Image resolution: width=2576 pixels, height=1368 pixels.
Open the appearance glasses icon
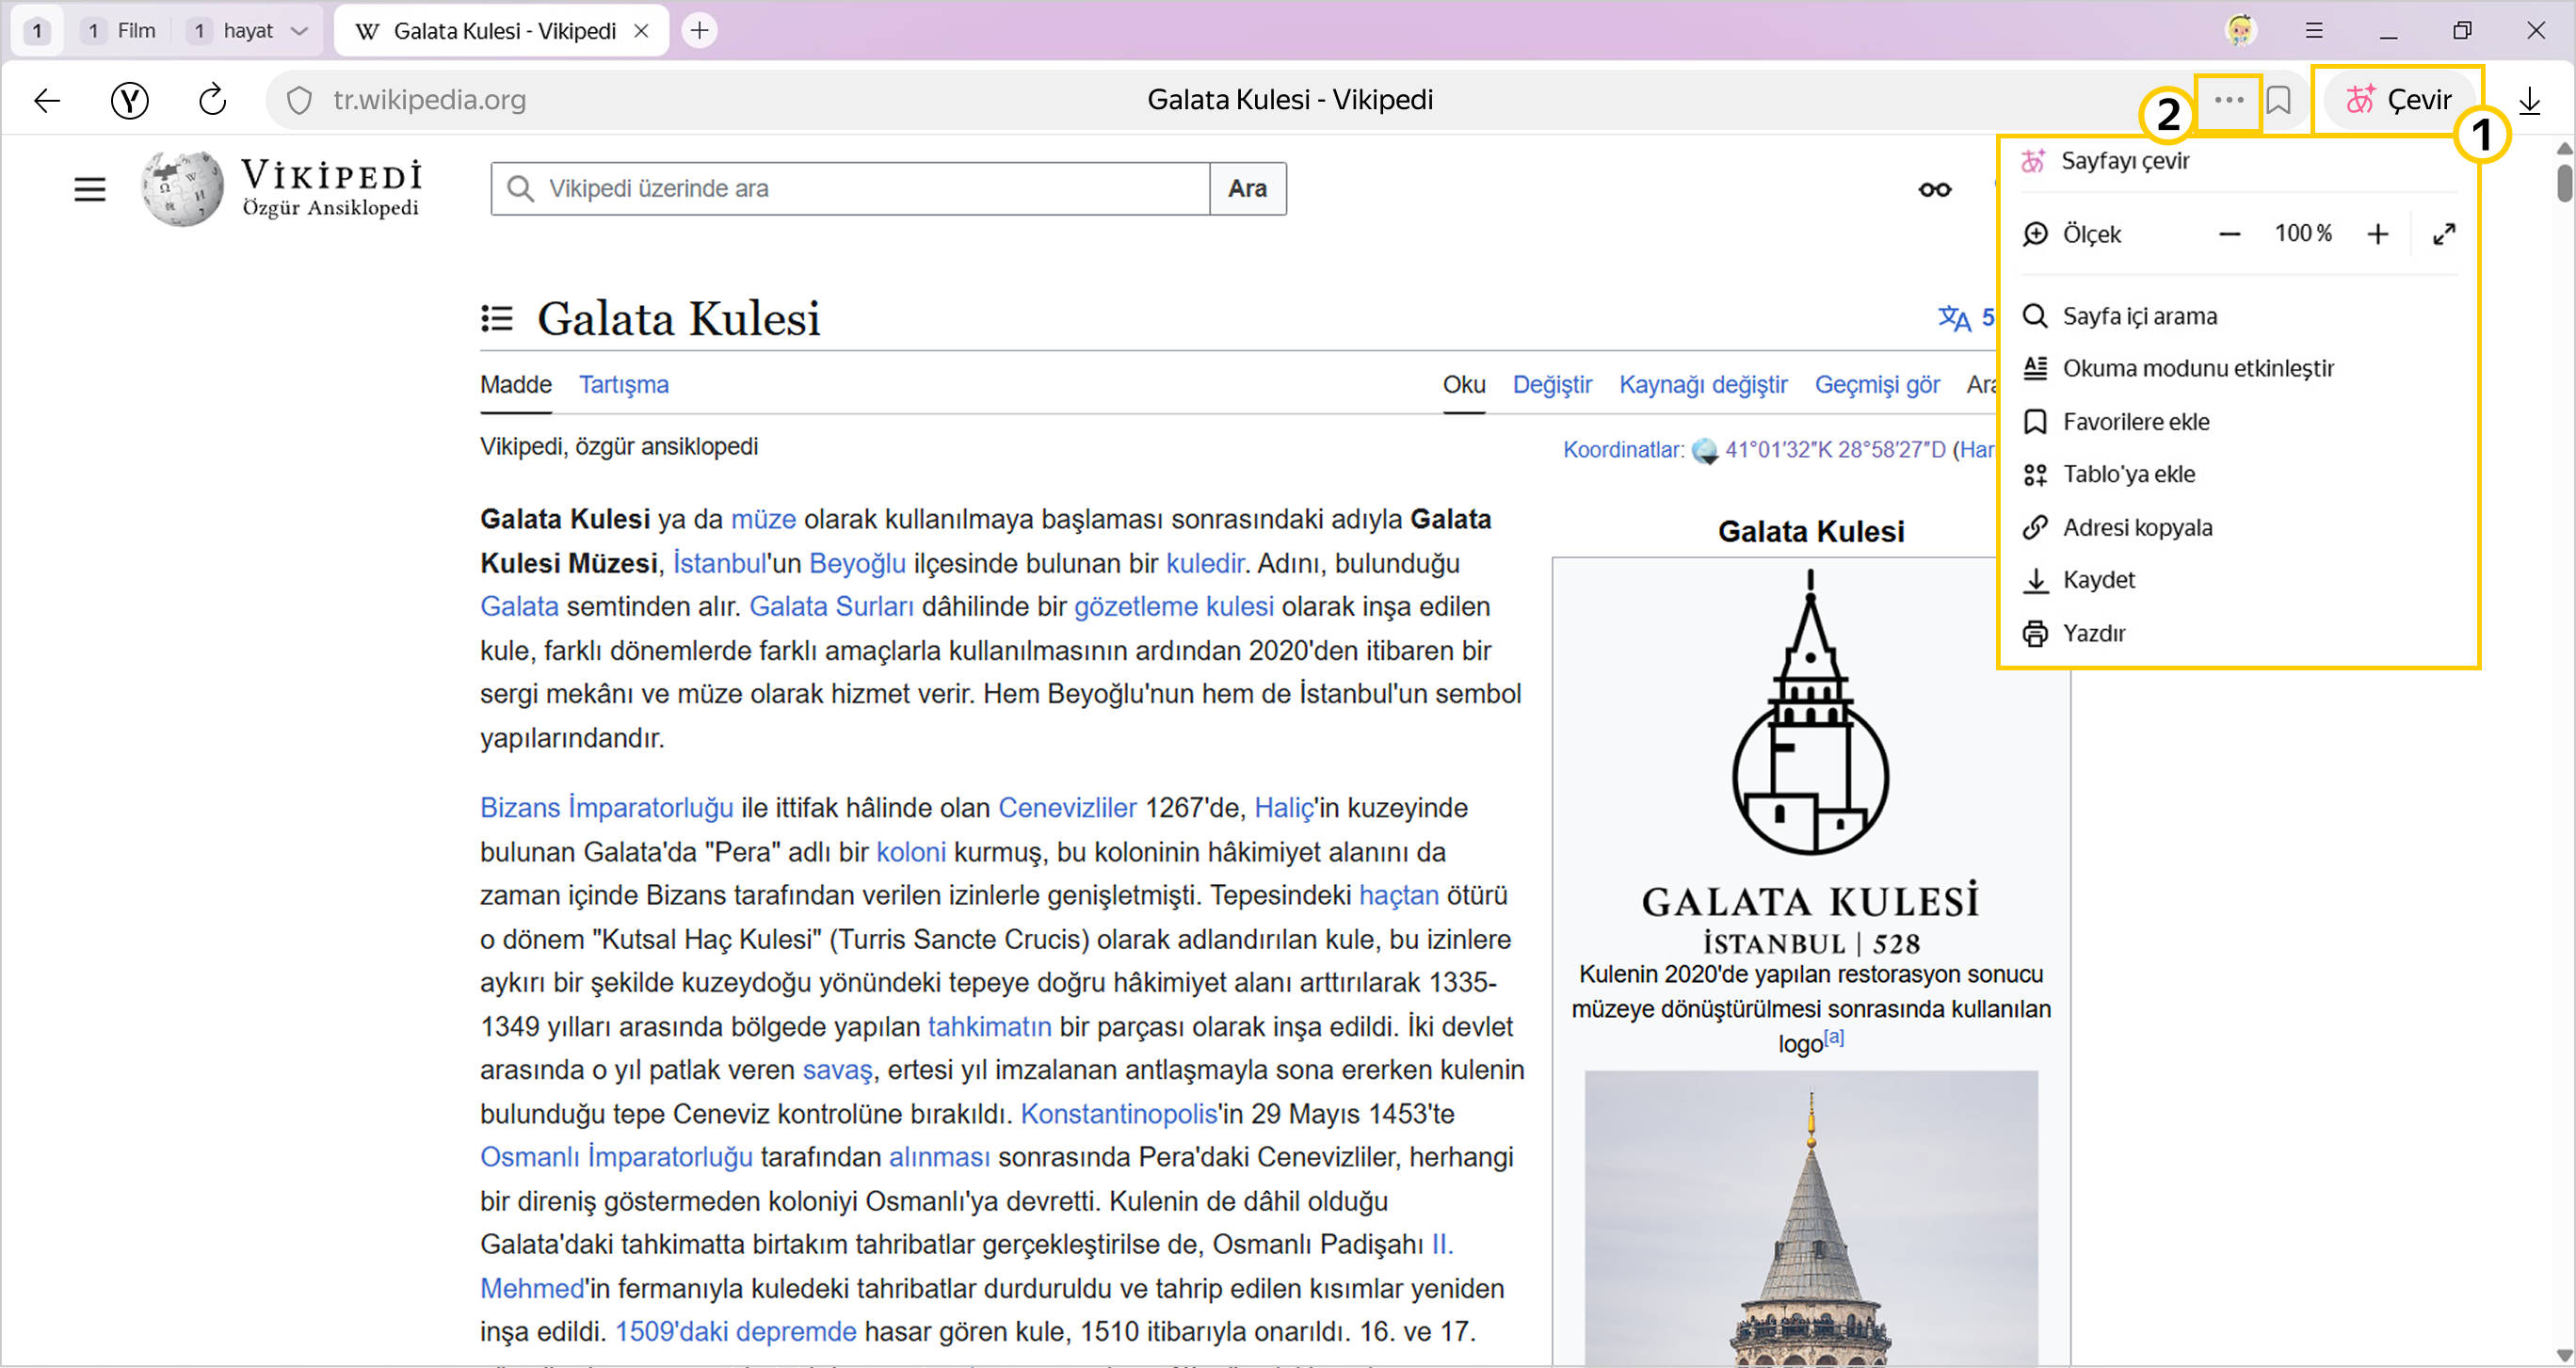(1935, 189)
